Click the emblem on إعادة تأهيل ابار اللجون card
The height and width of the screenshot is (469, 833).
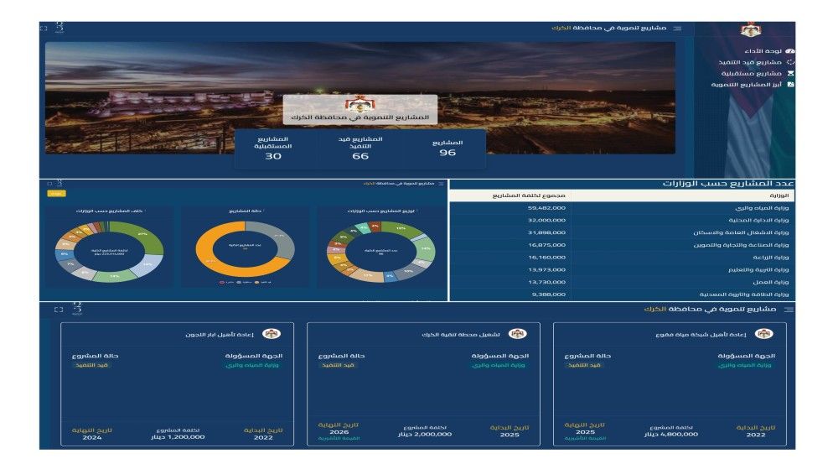272,334
